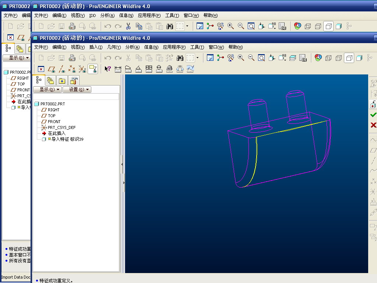377x283 pixels.
Task: Switch to Folder Browser navigator tab
Action: (50, 80)
